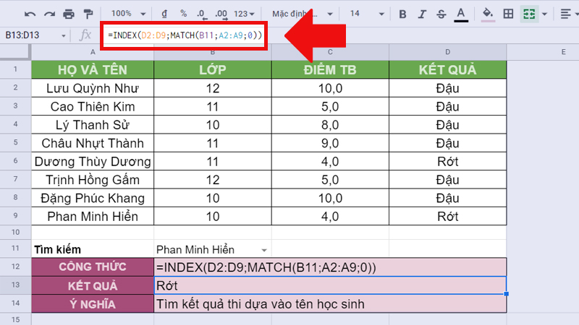Viewport: 579px width, 325px height.
Task: Click the 9,0 score of Châu Nhựt Thành
Action: coord(330,143)
